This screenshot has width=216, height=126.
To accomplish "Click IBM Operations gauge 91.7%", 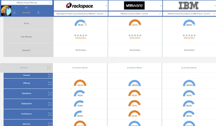I will (x=189, y=93).
